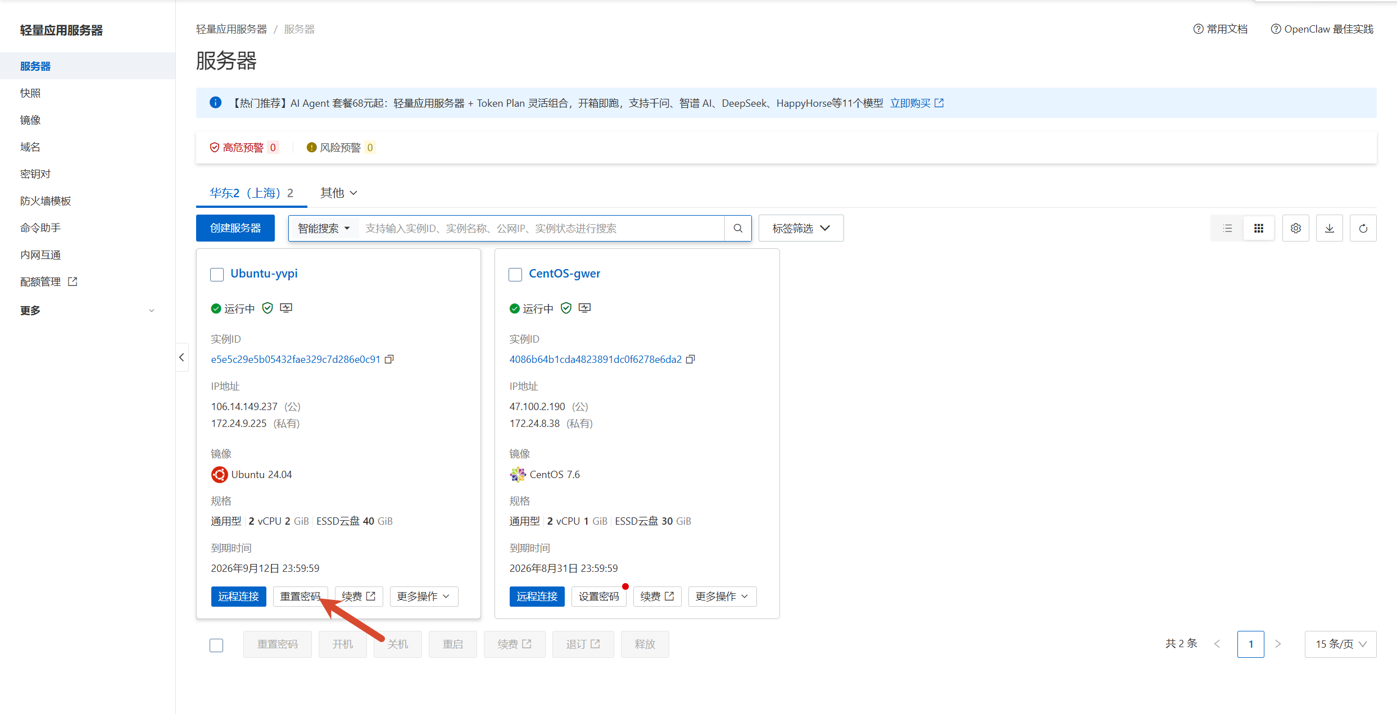Expand the 更多 sidebar section
Viewport: 1397px width, 714px height.
[88, 310]
